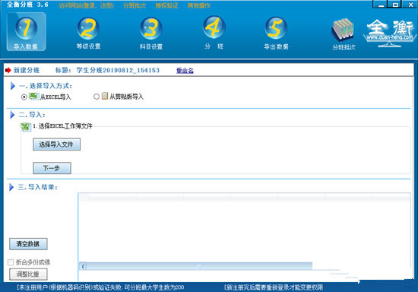Open step 5 导出数据
The image size is (418, 292).
coord(276,33)
